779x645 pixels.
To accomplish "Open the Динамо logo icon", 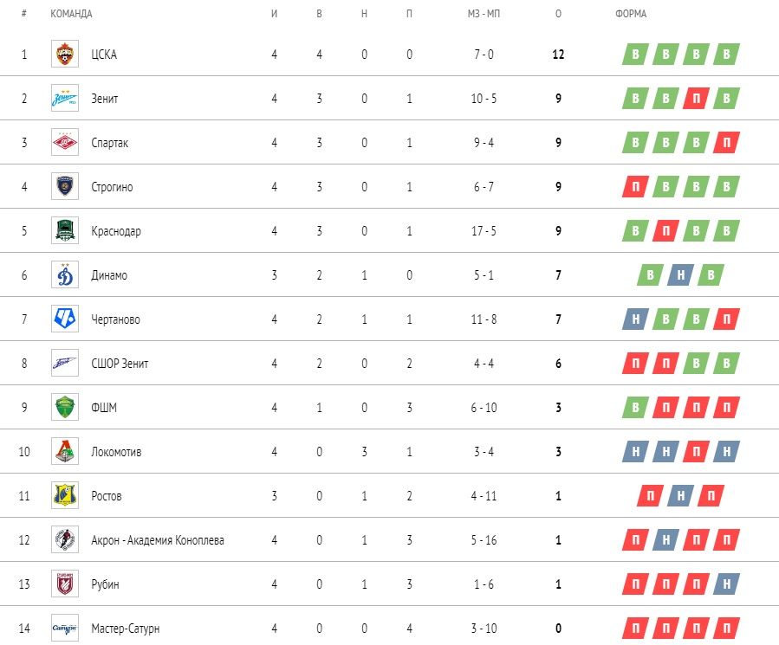I will (65, 274).
